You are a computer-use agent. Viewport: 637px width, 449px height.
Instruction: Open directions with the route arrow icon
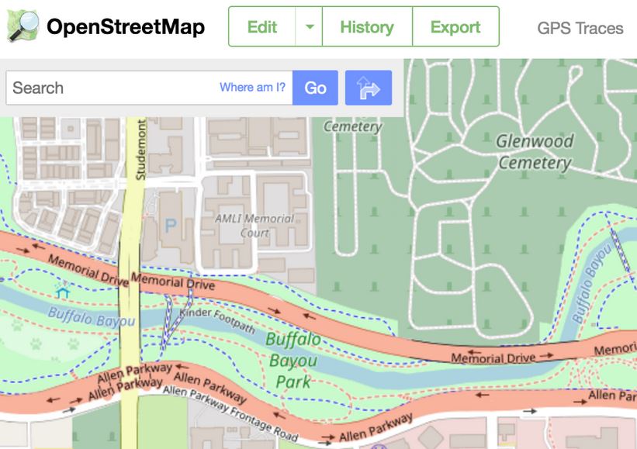tap(368, 88)
